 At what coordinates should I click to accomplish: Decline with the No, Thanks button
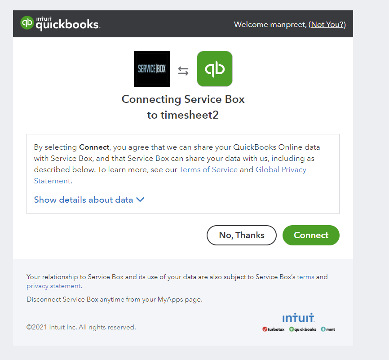tap(242, 235)
